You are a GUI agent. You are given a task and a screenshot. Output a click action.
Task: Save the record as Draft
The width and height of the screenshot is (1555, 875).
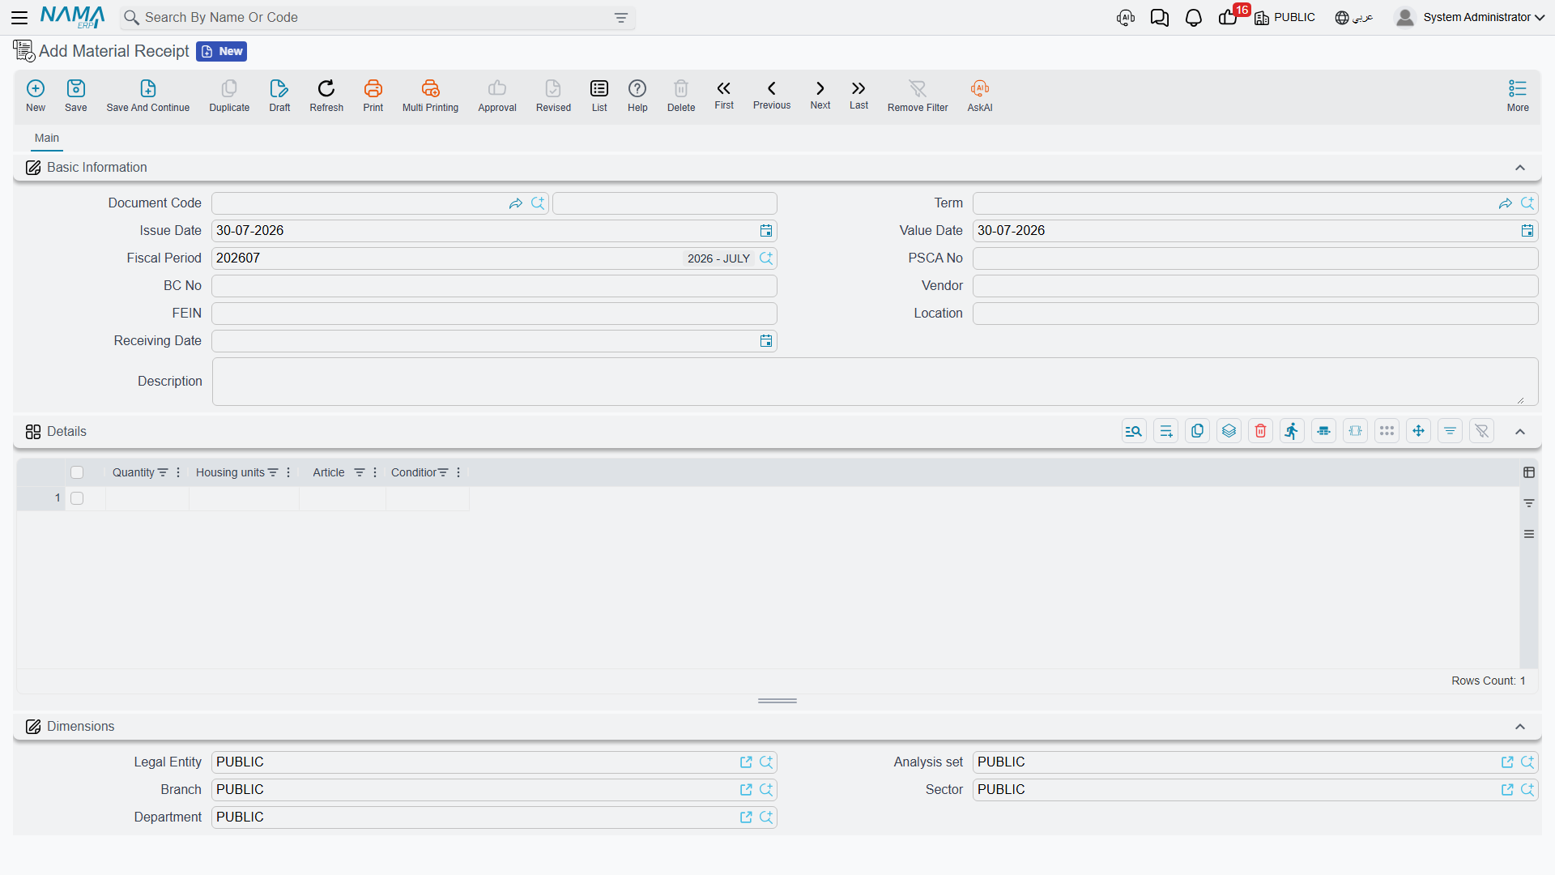(x=279, y=96)
